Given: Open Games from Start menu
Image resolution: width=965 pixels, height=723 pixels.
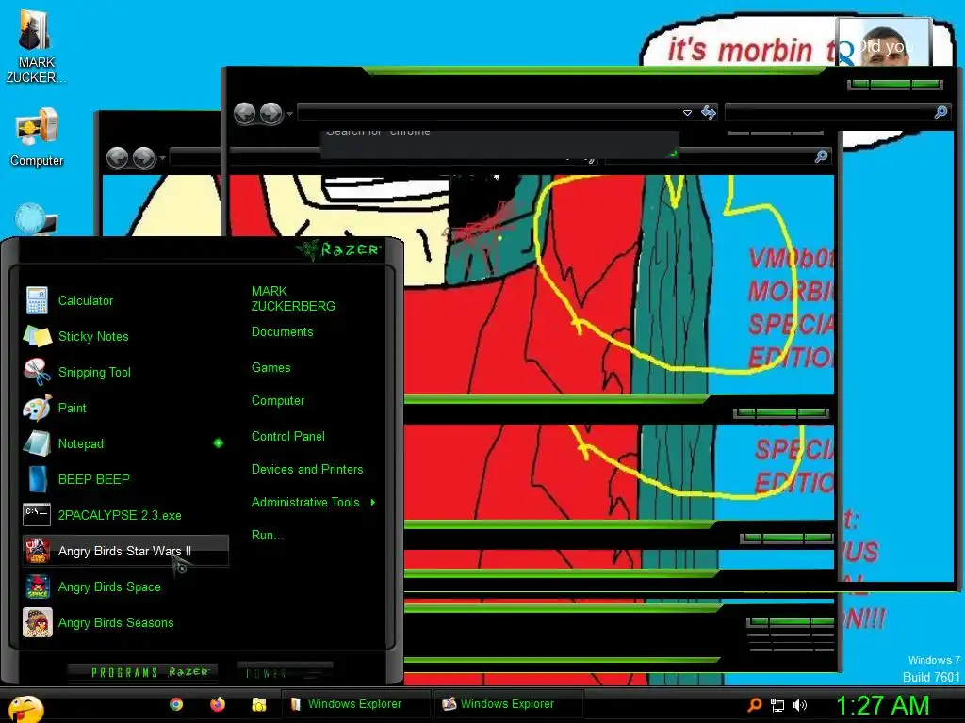Looking at the screenshot, I should pos(270,368).
